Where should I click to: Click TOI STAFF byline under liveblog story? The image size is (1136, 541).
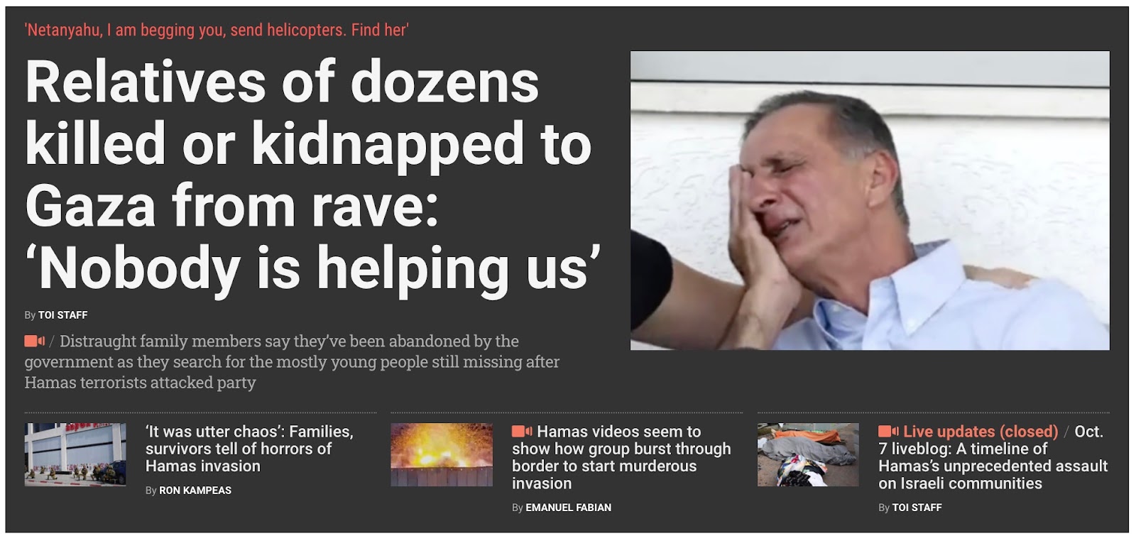917,508
